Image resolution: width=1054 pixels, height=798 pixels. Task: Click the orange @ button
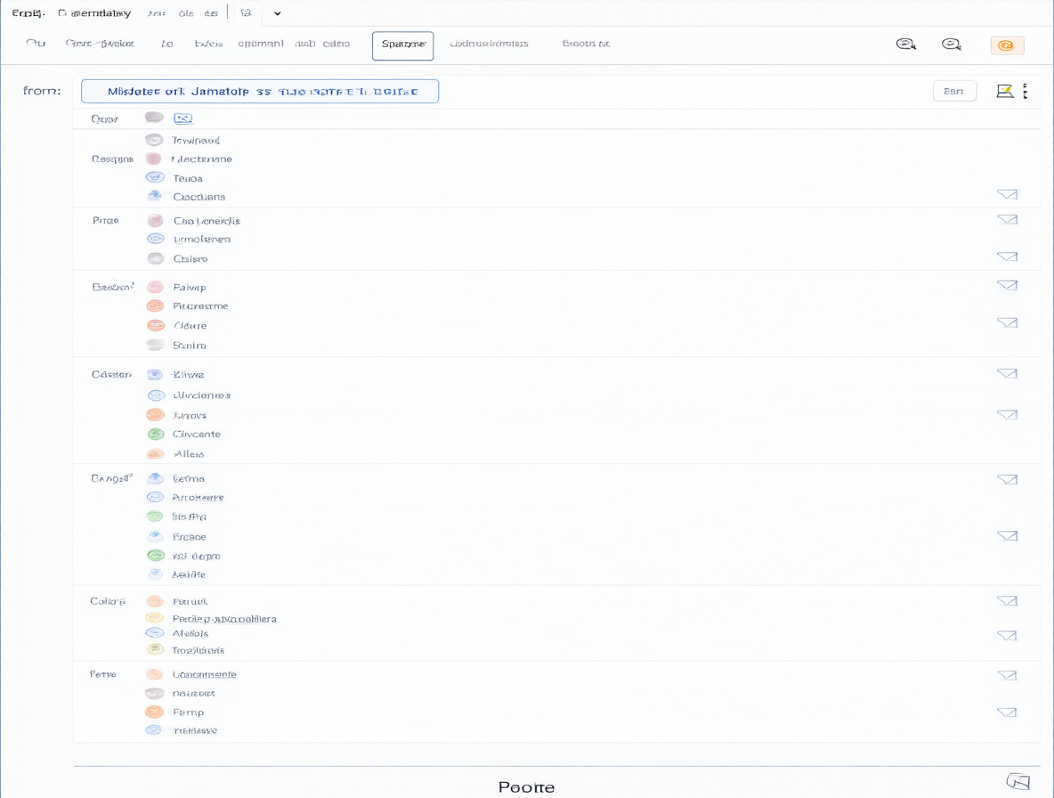point(1007,45)
